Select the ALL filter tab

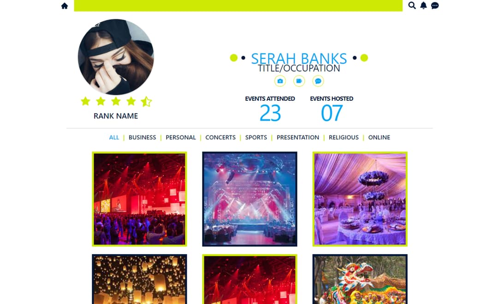click(114, 137)
